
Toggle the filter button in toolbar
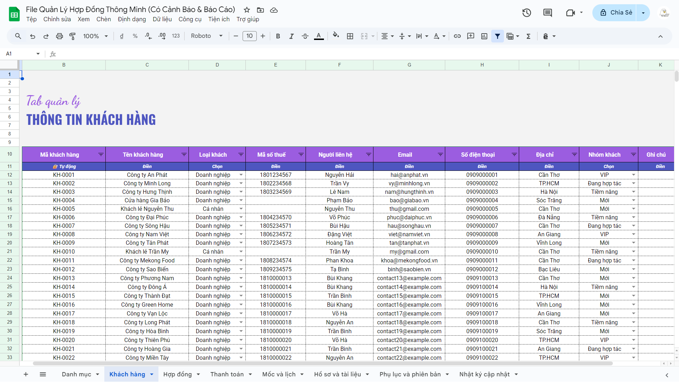(498, 36)
